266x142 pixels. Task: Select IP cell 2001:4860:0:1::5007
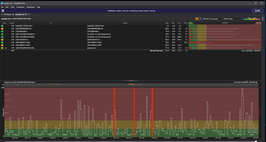click(23, 45)
